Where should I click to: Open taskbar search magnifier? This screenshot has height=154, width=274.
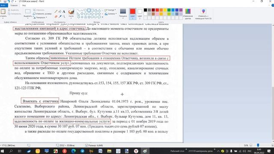click(11, 151)
